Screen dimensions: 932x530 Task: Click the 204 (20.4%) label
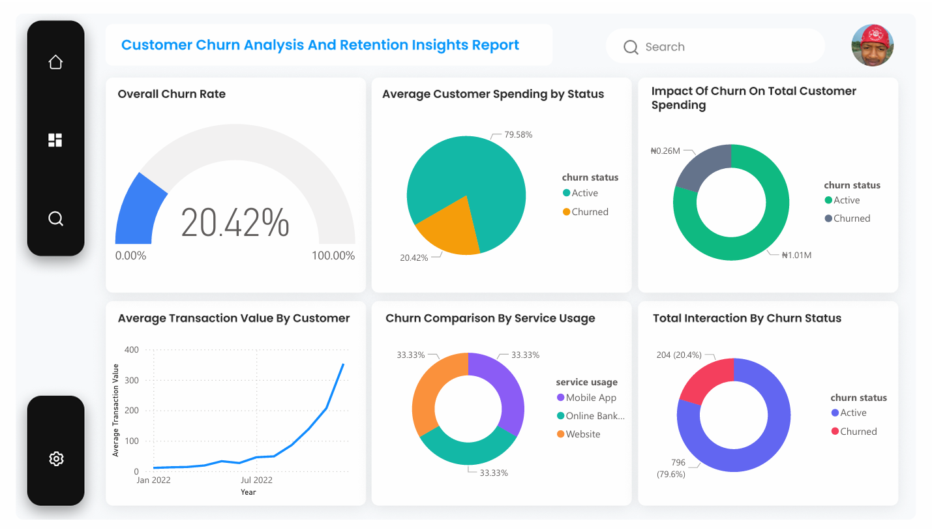pos(679,355)
